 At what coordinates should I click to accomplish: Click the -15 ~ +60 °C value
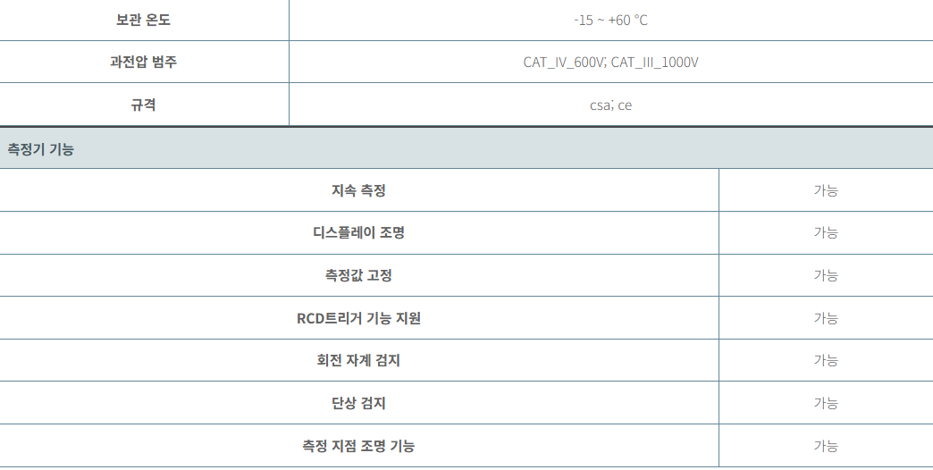pos(610,21)
